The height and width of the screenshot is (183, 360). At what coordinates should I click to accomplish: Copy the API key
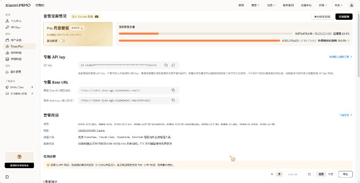[166, 65]
